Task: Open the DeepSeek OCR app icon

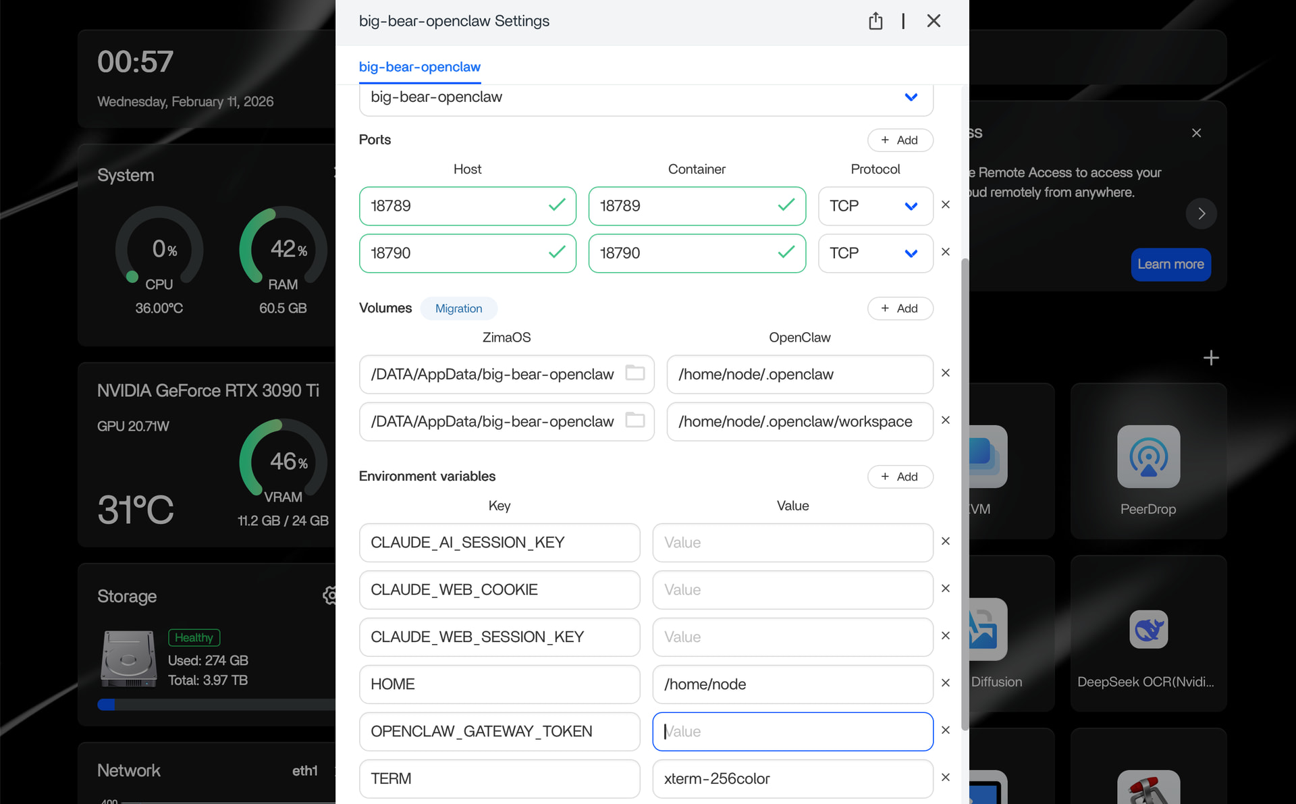Action: (1148, 629)
